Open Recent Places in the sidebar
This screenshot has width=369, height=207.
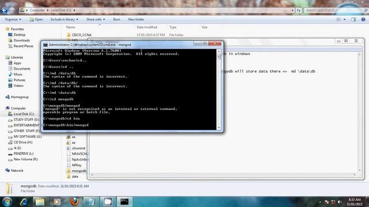pos(21,46)
